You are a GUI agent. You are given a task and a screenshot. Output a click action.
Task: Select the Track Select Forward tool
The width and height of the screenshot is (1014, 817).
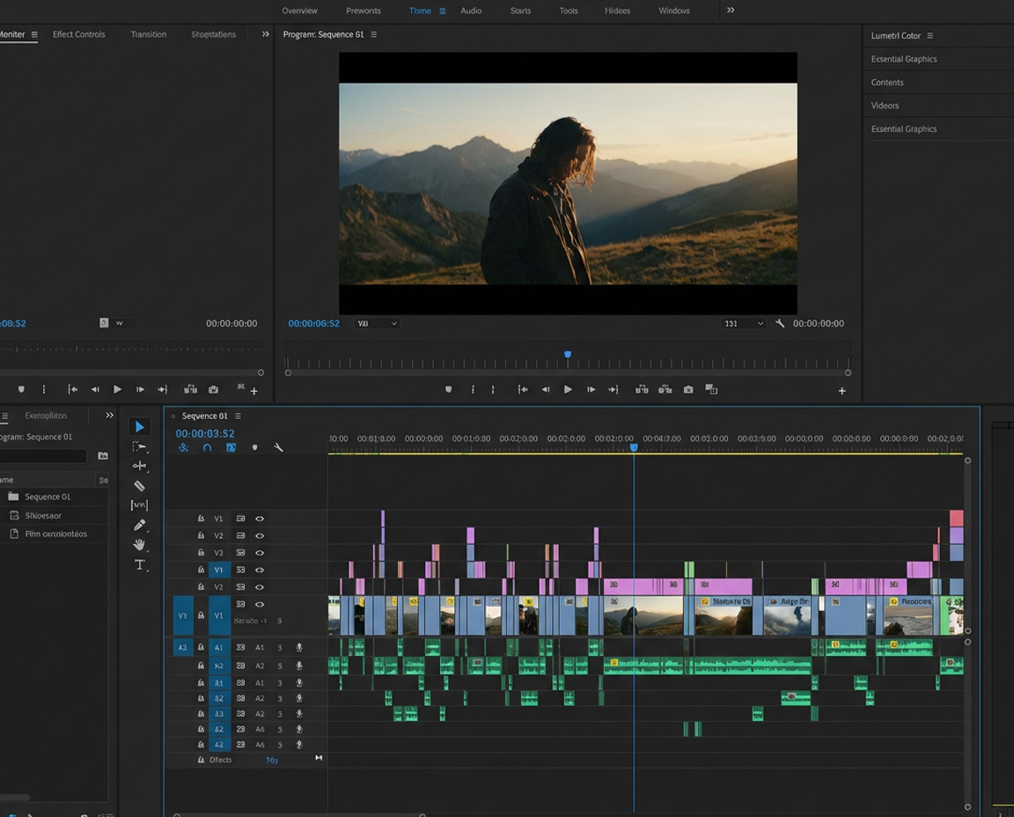140,446
